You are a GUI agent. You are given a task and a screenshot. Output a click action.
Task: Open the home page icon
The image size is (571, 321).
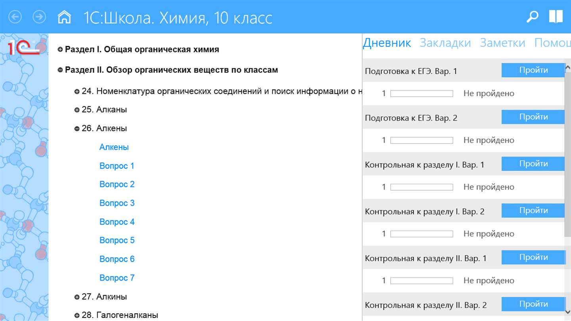pos(64,17)
